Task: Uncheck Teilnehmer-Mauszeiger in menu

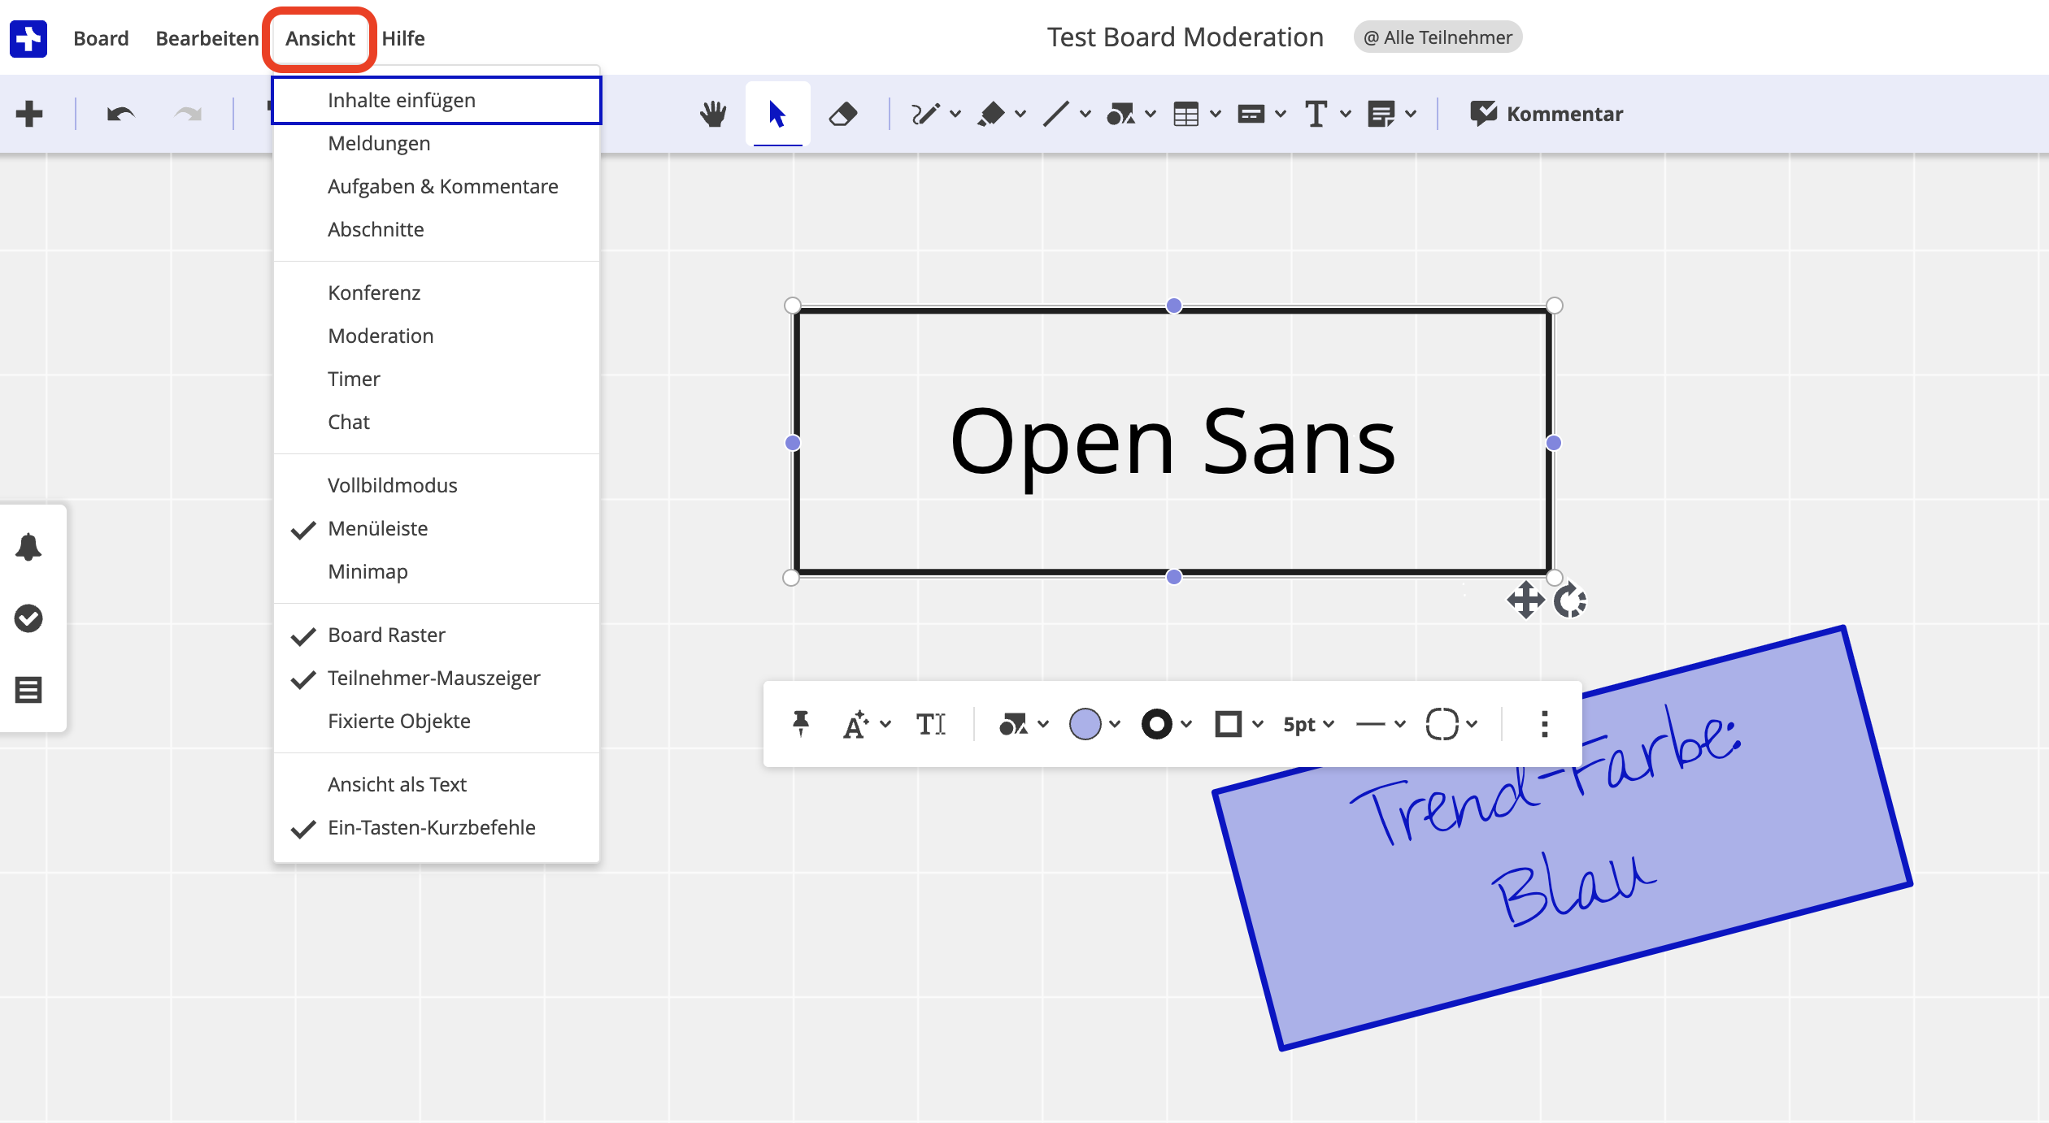Action: click(x=433, y=678)
